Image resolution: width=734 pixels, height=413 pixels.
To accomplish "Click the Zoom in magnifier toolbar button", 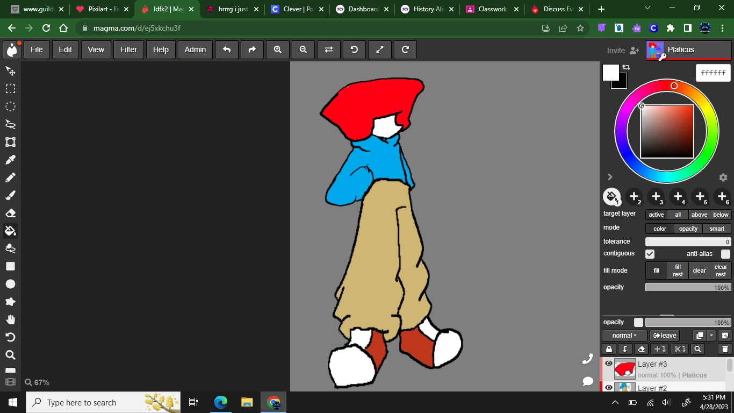I will (278, 49).
